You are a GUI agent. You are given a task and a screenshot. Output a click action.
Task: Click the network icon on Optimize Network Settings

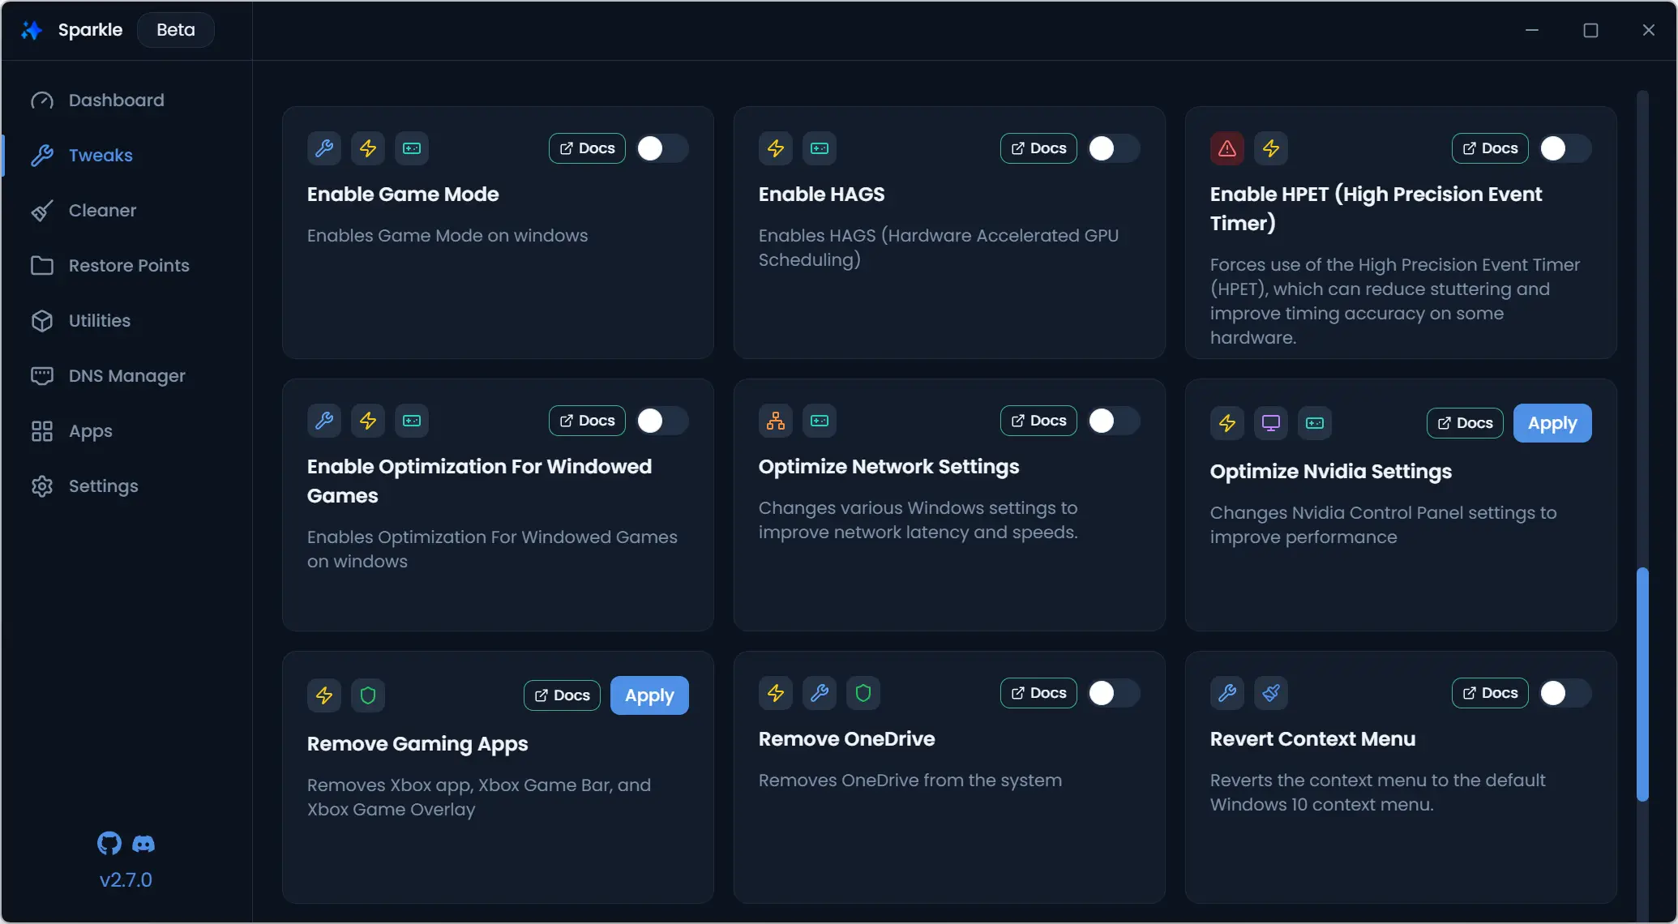(x=775, y=421)
